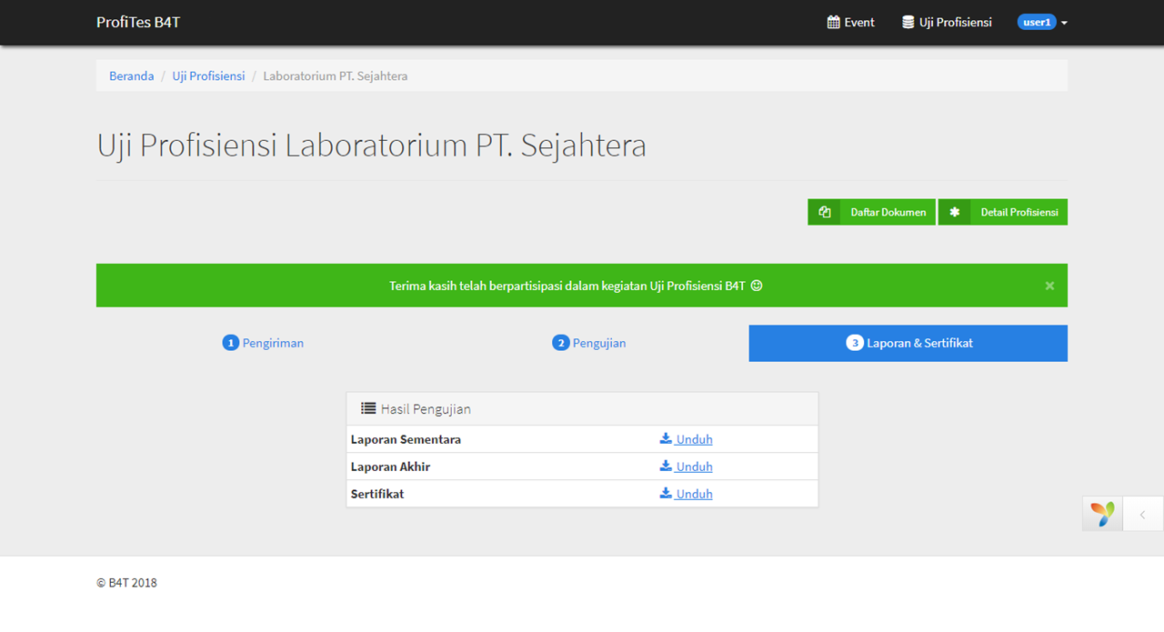
Task: Open Uji Profisiensi from the navbar
Action: (x=947, y=23)
